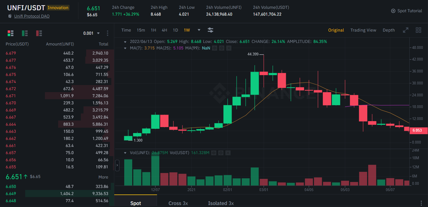The image size is (428, 207).
Task: Open the chart grid layout icon
Action: coord(419,30)
